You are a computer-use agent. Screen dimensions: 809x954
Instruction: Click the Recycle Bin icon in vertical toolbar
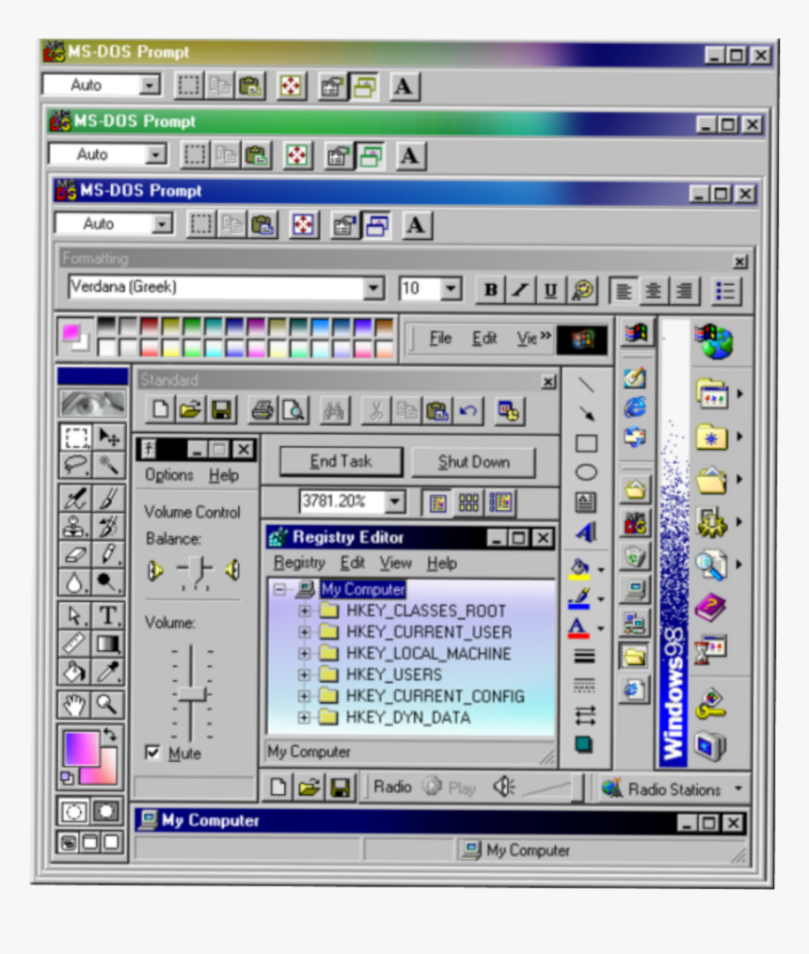[635, 557]
